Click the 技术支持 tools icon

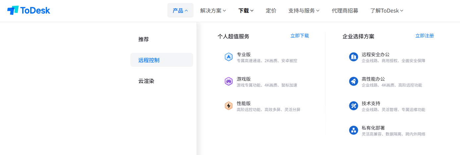[354, 106]
